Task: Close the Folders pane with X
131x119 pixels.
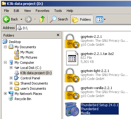Action: [x=58, y=35]
